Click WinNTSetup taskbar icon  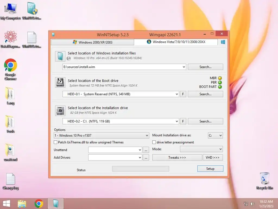(x=55, y=204)
